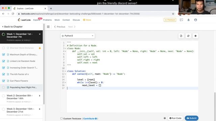Image resolution: width=216 pixels, height=121 pixels.
Task: Open the Contest nav item
Action: (66, 20)
